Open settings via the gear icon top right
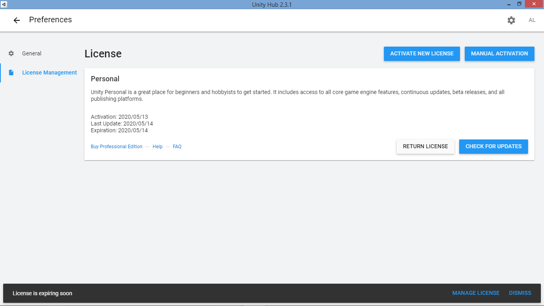Viewport: 544px width, 306px height. pyautogui.click(x=511, y=20)
